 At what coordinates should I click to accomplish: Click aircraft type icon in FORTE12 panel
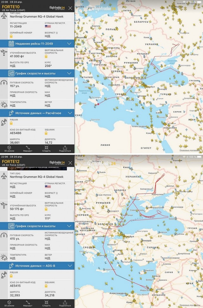(x=4, y=176)
